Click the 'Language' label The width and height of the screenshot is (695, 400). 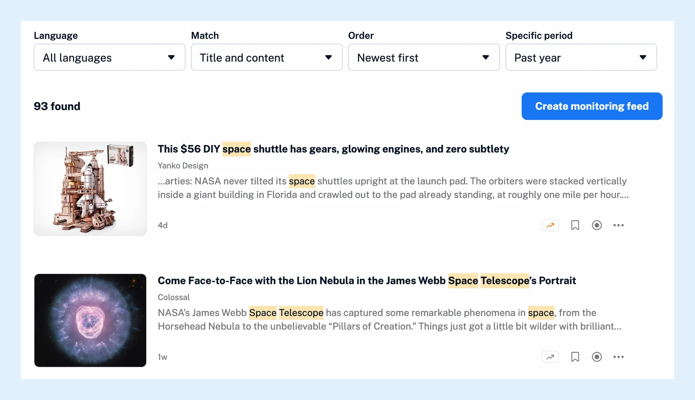pos(56,36)
